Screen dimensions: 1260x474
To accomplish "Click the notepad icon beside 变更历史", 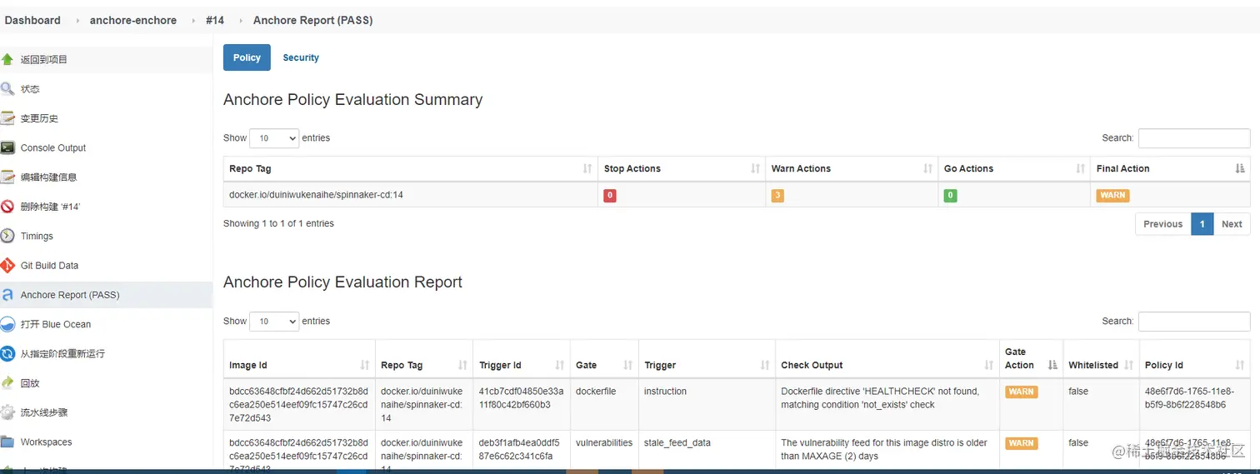I will point(7,118).
